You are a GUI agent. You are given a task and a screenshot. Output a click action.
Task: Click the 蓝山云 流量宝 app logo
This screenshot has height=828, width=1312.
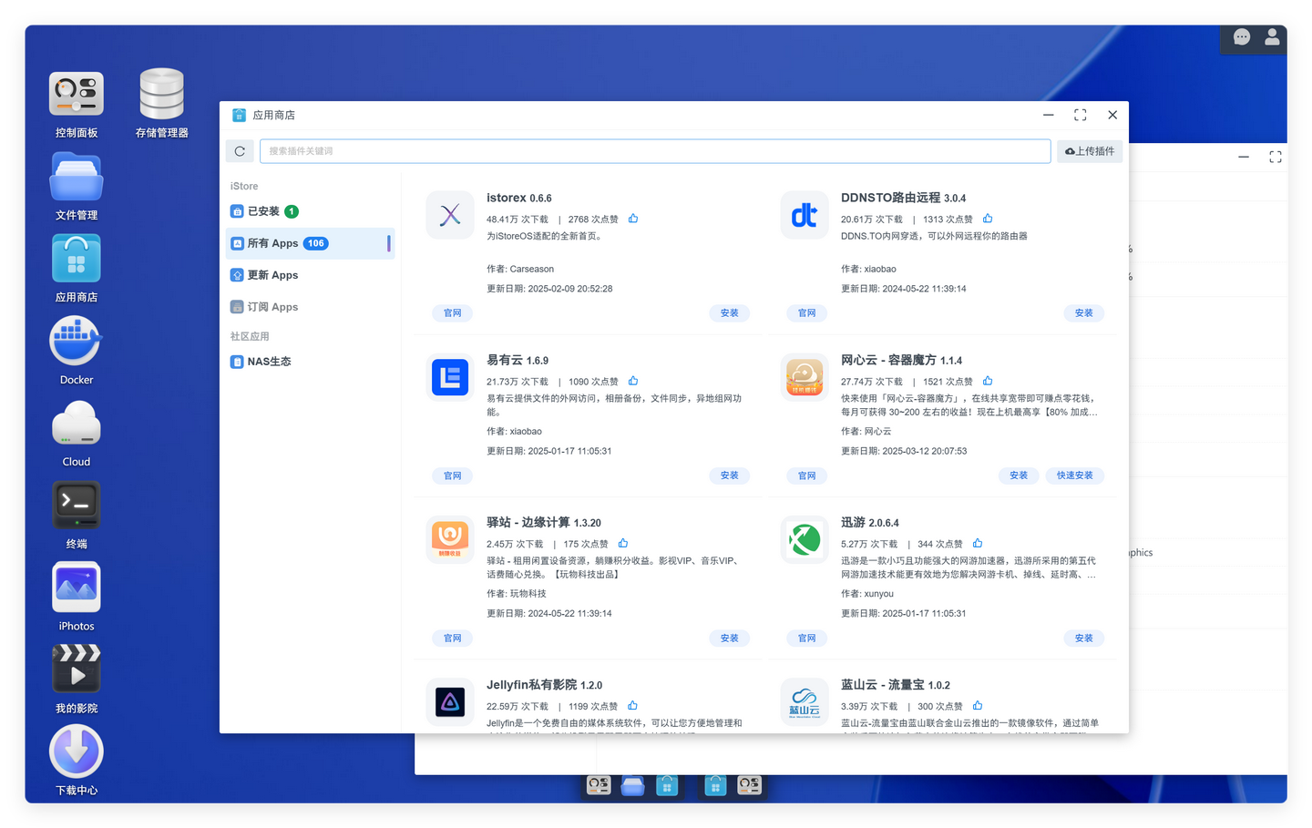805,701
